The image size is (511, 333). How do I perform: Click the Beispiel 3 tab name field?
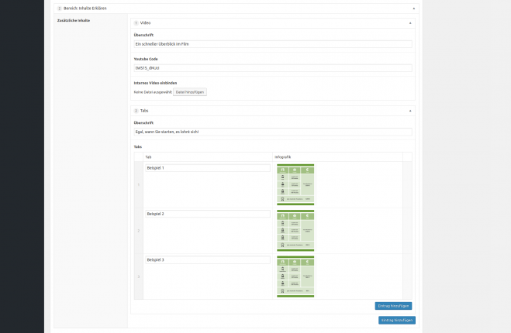[x=207, y=259]
